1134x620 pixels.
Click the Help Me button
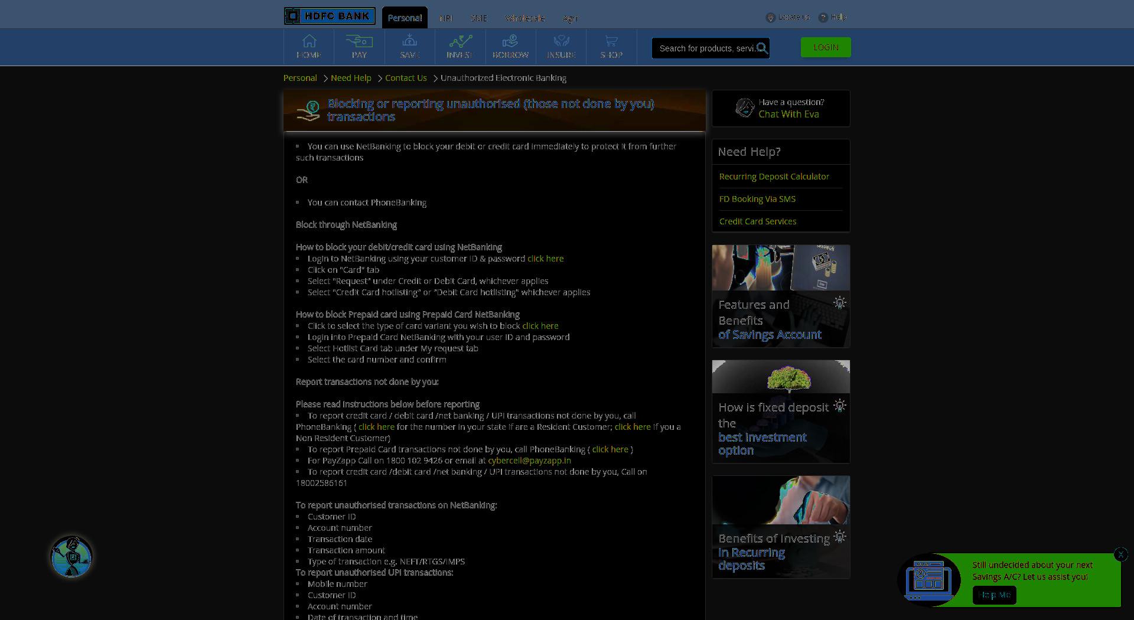(995, 595)
